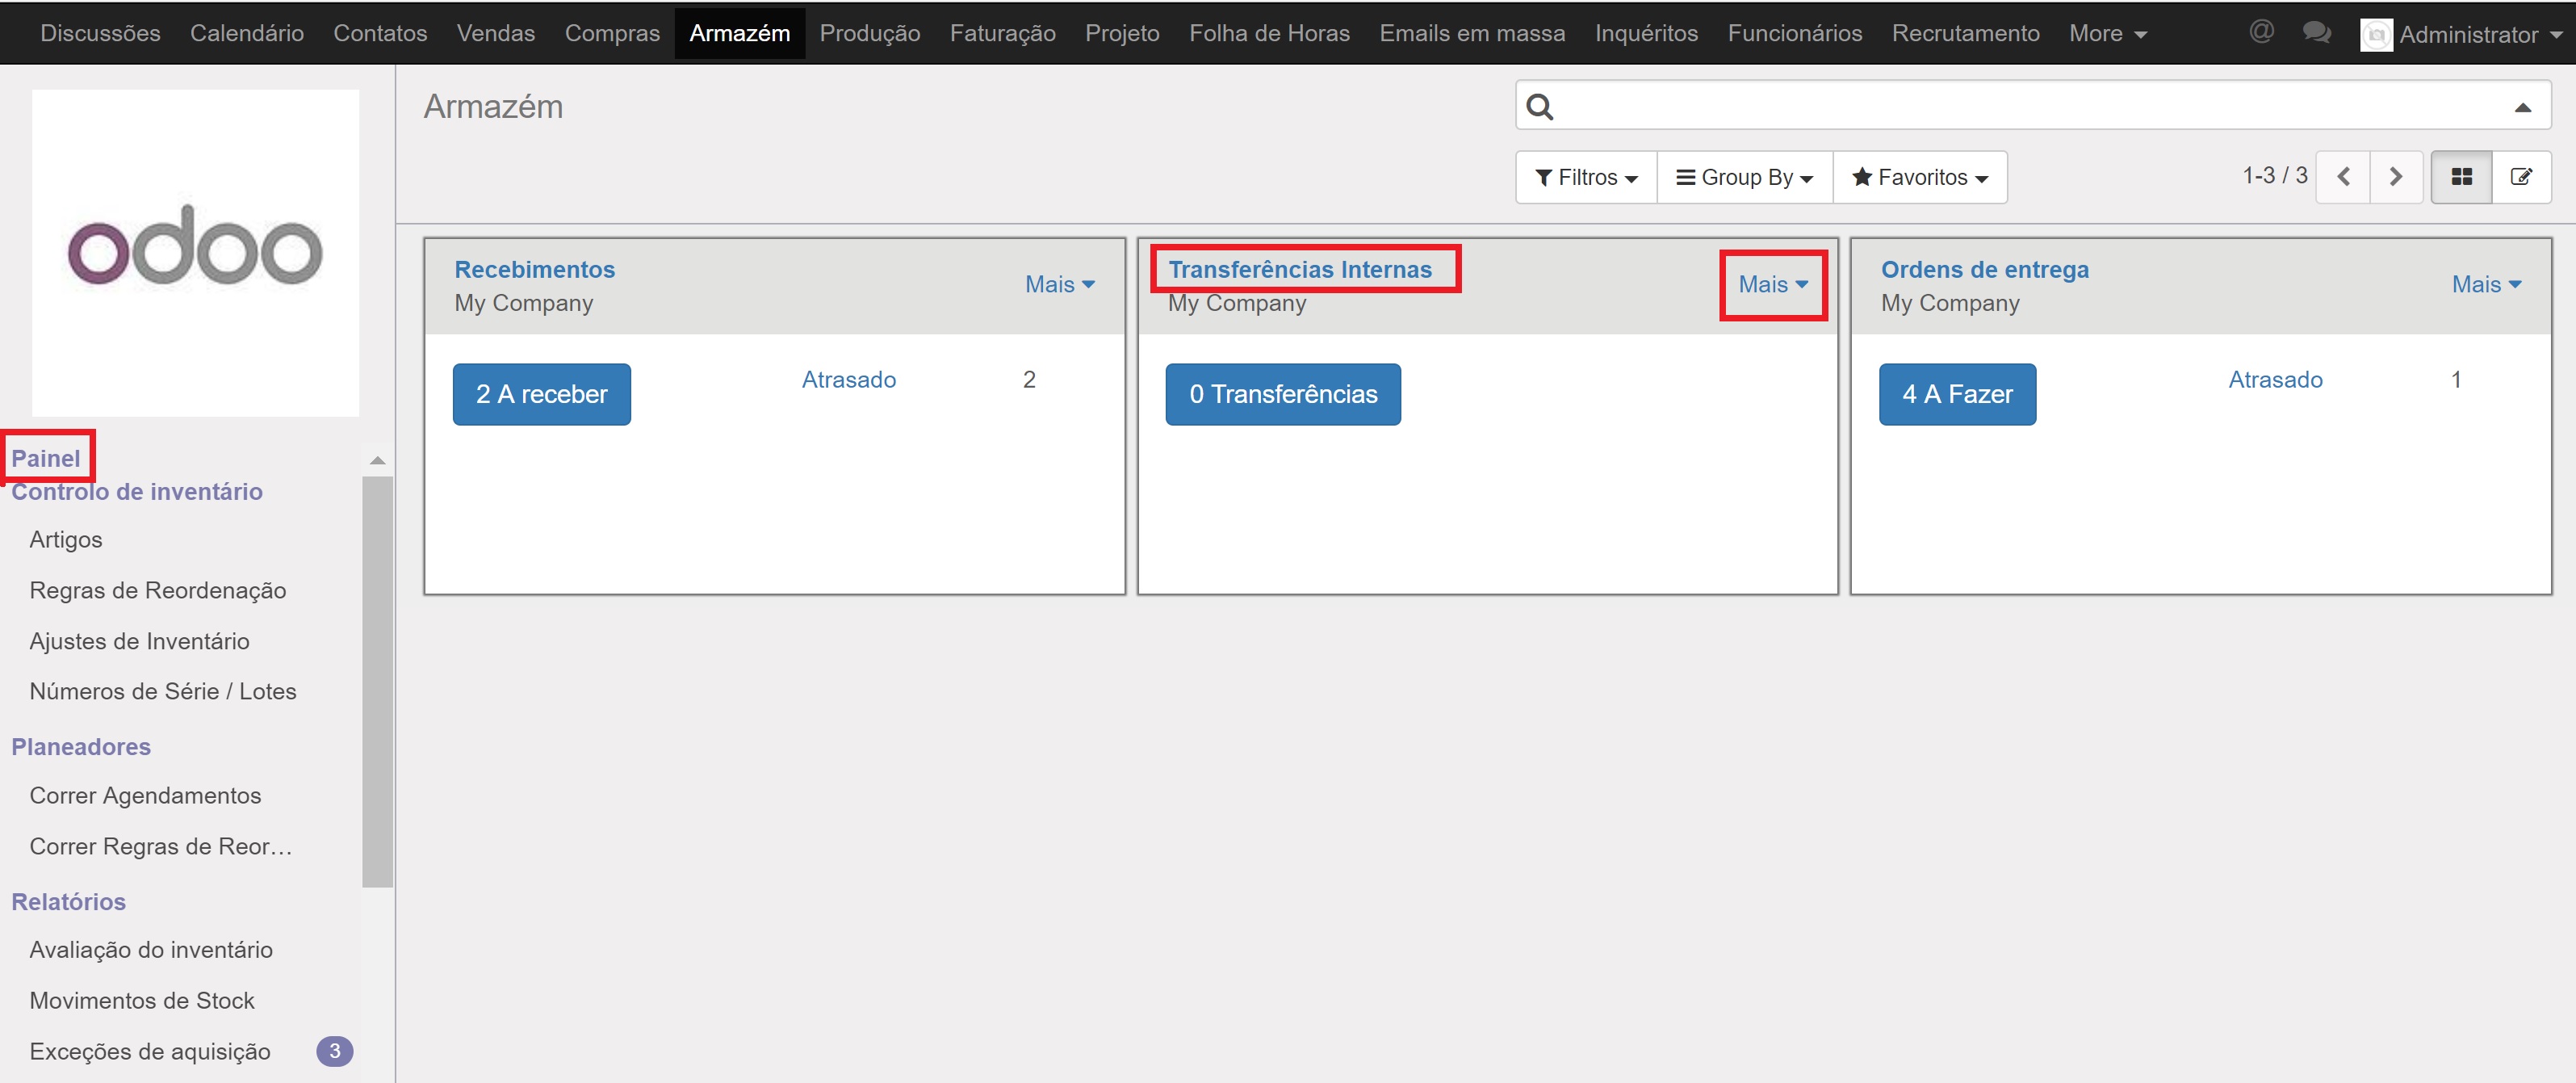The image size is (2576, 1083).
Task: Go to previous page arrow
Action: pos(2343,177)
